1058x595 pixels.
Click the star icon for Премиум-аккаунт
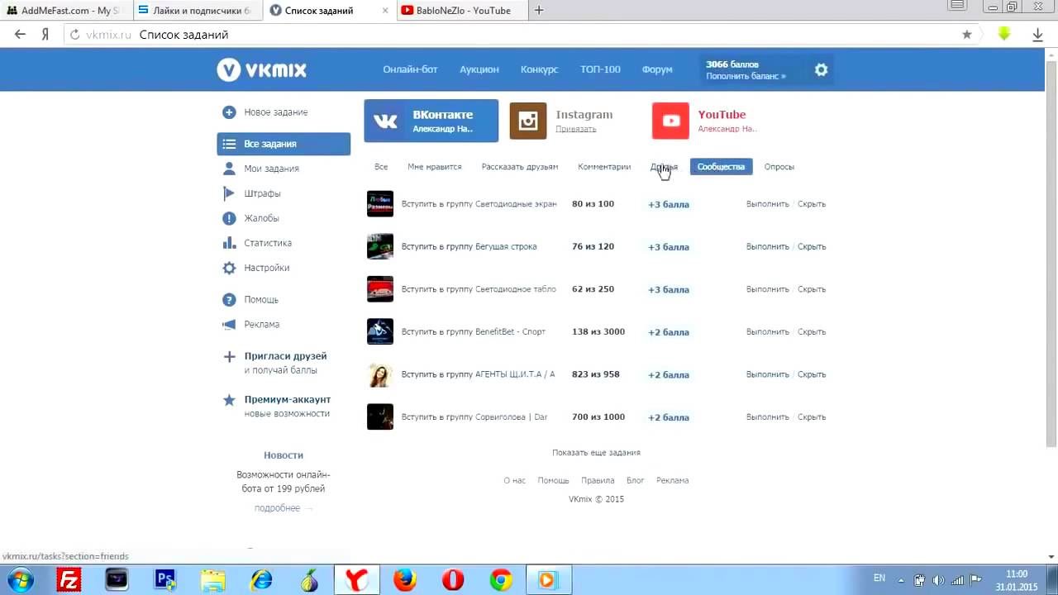click(229, 400)
